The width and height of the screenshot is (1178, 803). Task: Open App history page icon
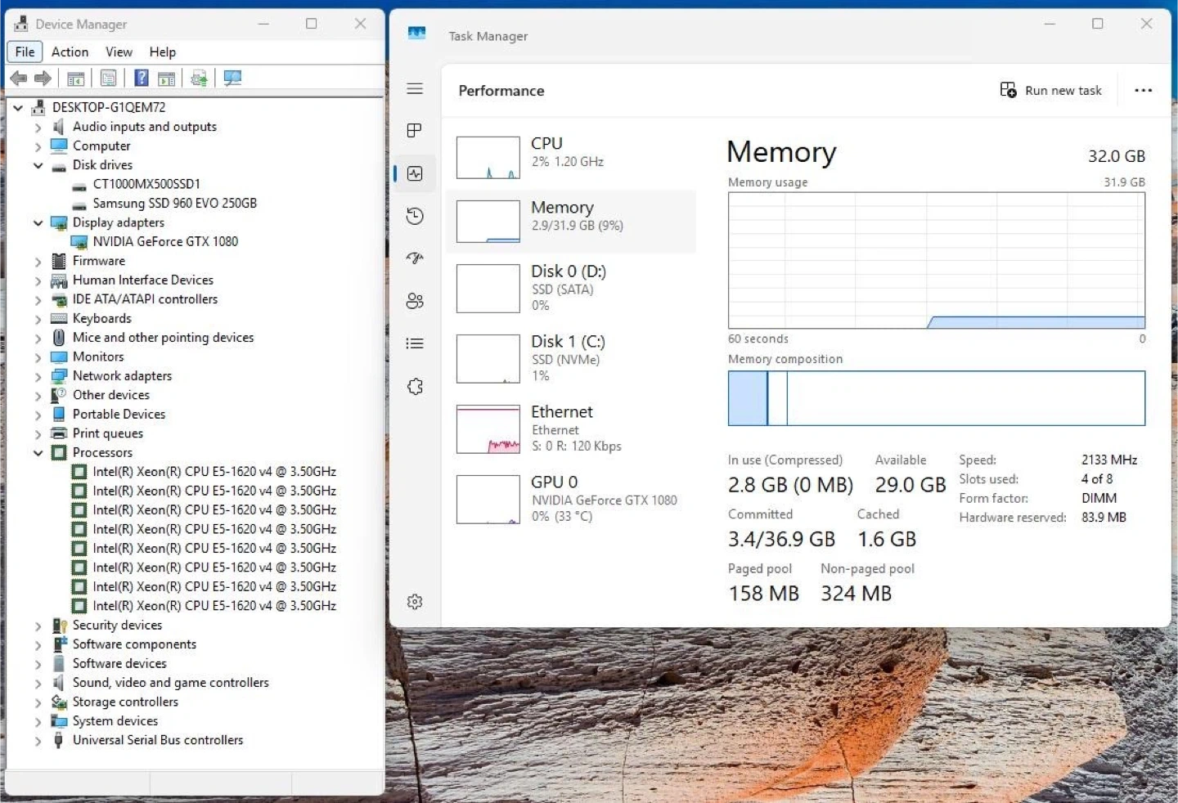click(415, 216)
